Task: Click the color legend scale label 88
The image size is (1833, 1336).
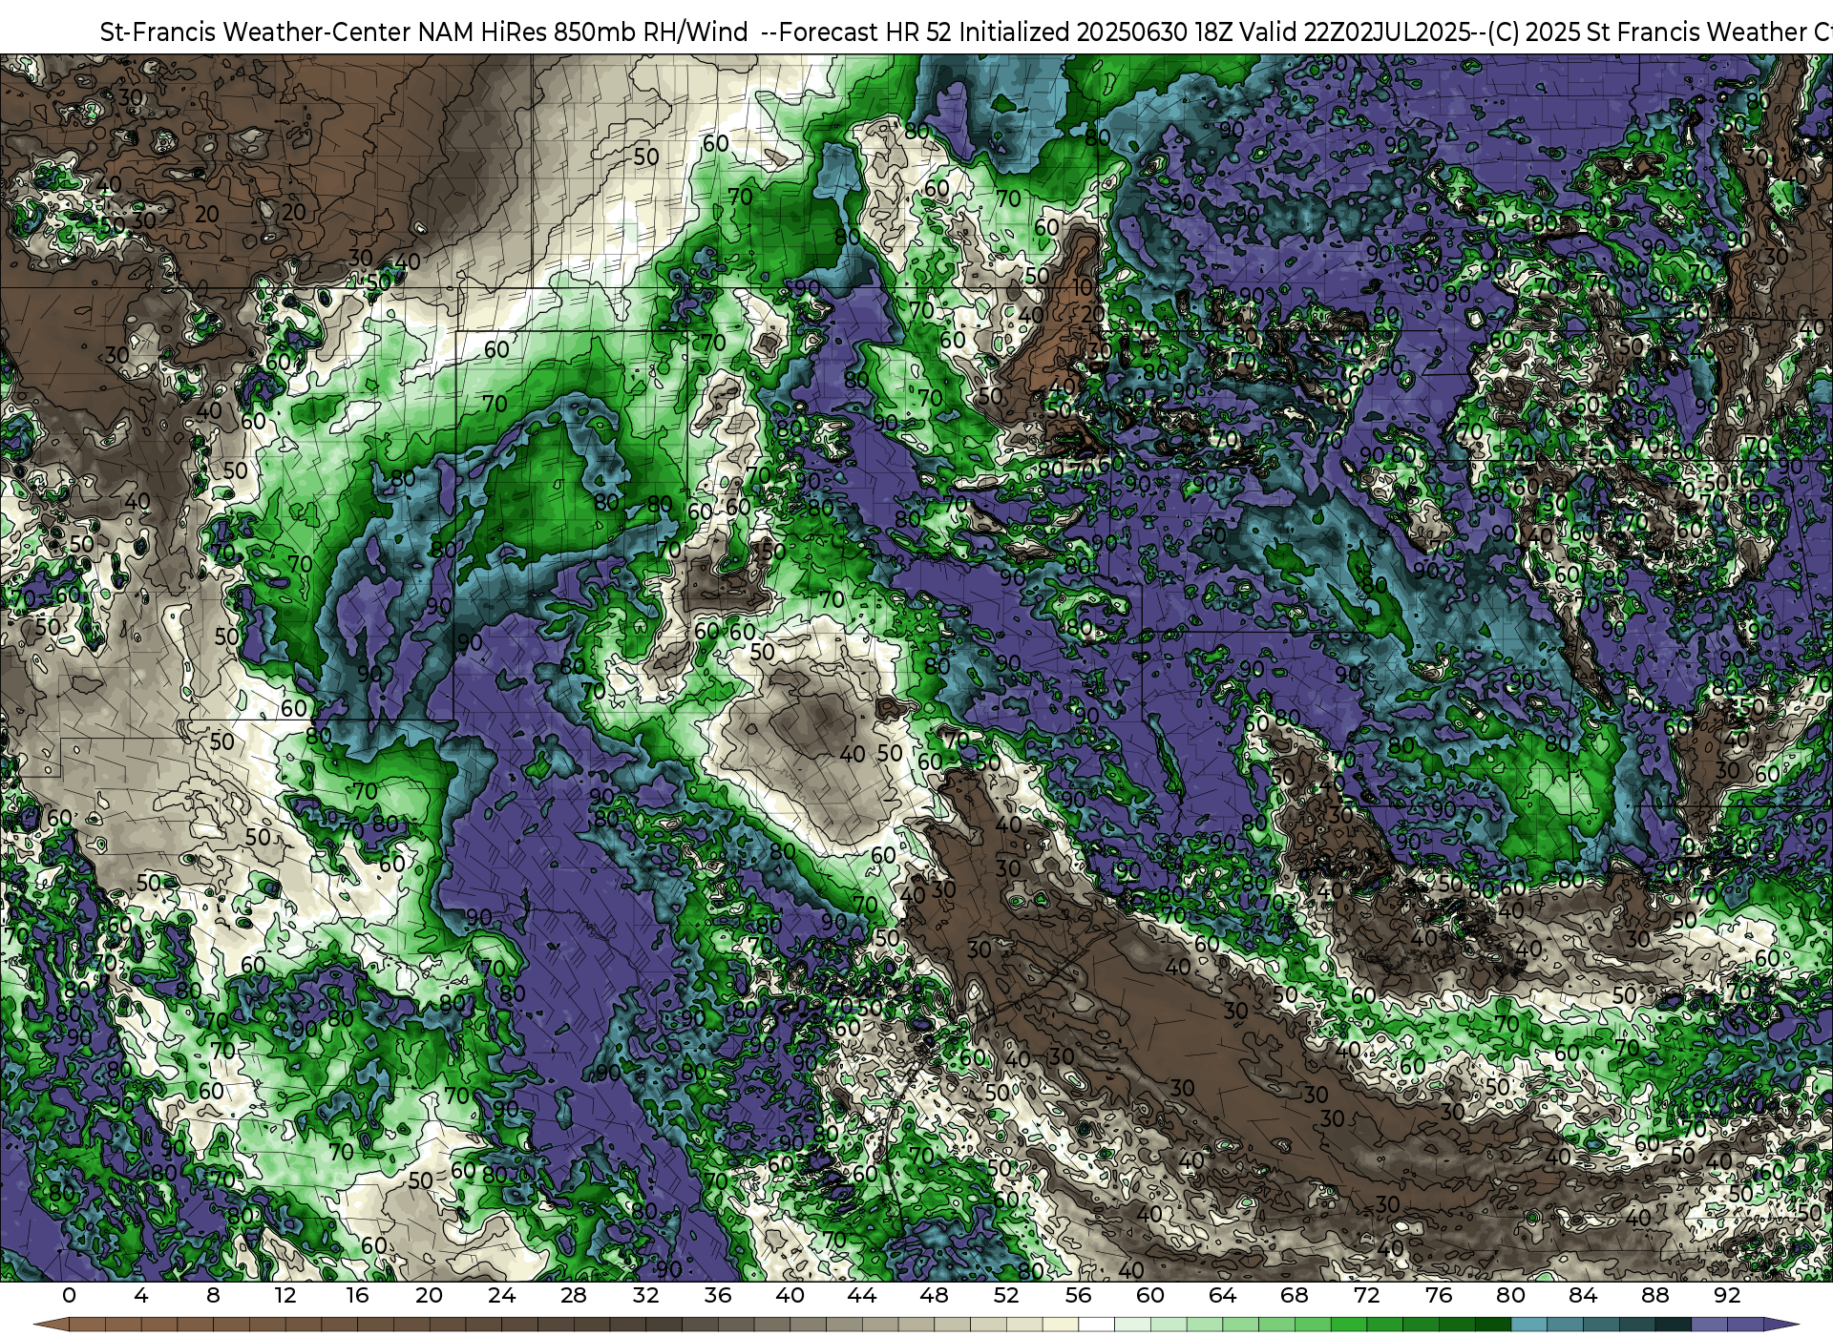Action: tap(1655, 1295)
